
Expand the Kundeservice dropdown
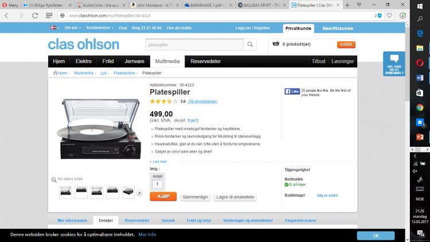[x=100, y=28]
